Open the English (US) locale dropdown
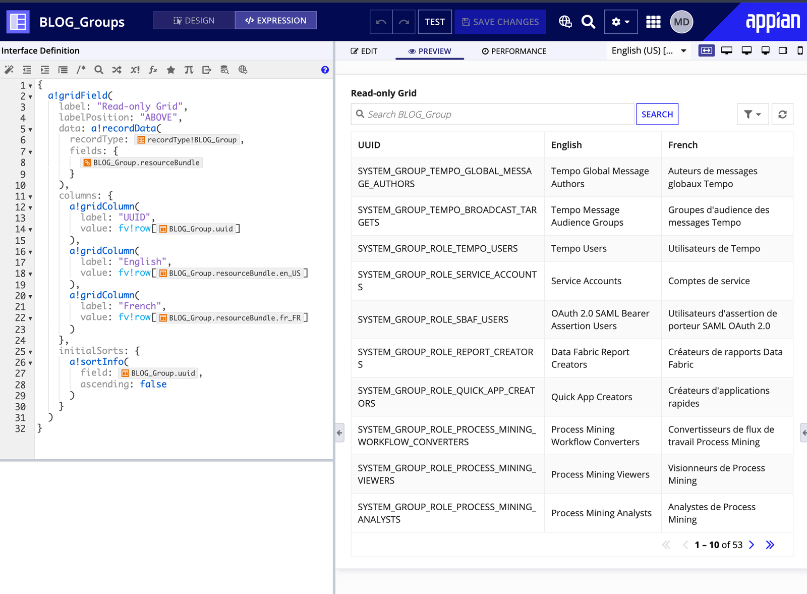The width and height of the screenshot is (807, 594). click(x=649, y=50)
